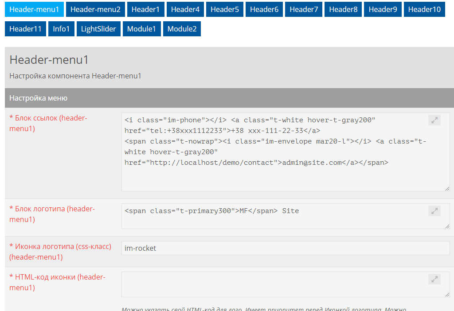Select the Header4 tab

click(185, 9)
